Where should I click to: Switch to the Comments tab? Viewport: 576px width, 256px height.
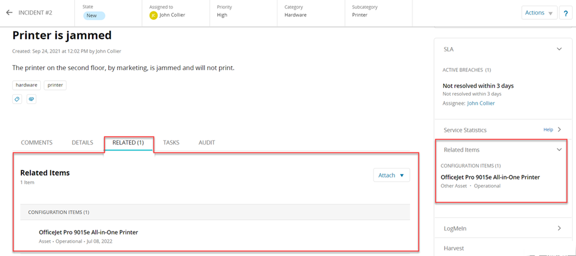(x=37, y=143)
